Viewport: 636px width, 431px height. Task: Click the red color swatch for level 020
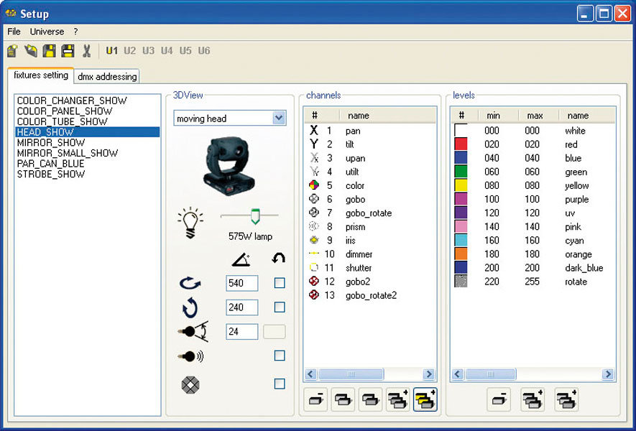(460, 144)
